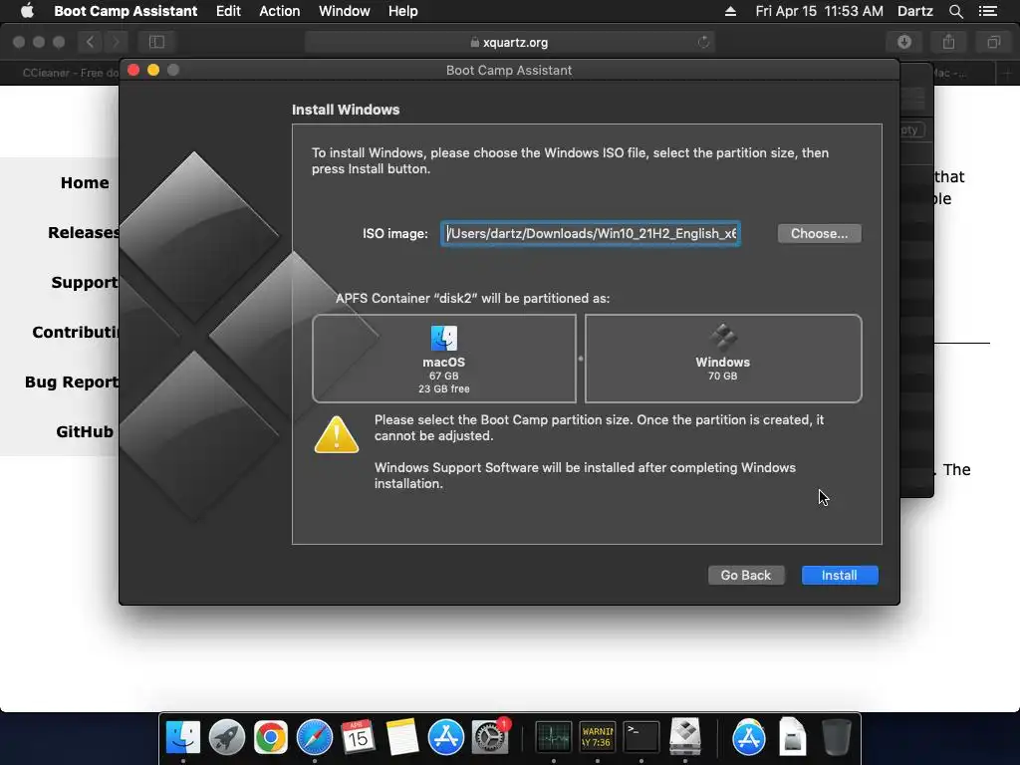The width and height of the screenshot is (1020, 765).
Task: Click Safari new tab plus button
Action: click(1007, 73)
